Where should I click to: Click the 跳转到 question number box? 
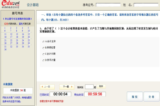point(89,87)
